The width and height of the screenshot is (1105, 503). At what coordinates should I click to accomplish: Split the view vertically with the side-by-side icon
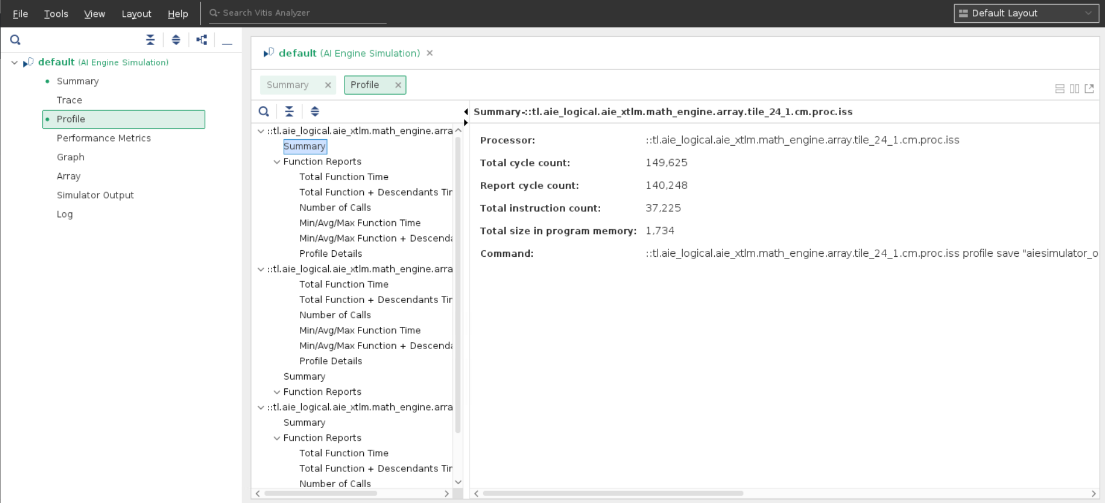click(1075, 89)
